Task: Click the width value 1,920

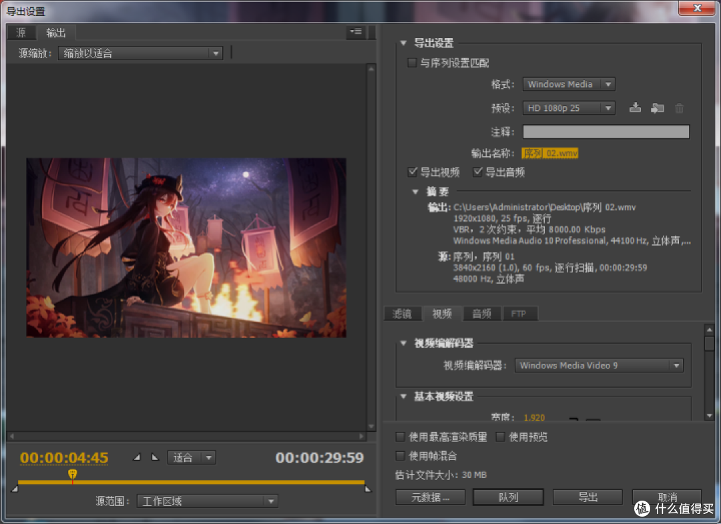Action: point(534,417)
